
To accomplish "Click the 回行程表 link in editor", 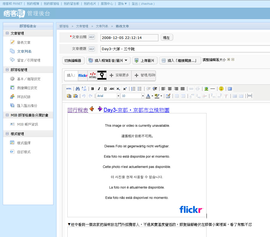I will pos(78,110).
